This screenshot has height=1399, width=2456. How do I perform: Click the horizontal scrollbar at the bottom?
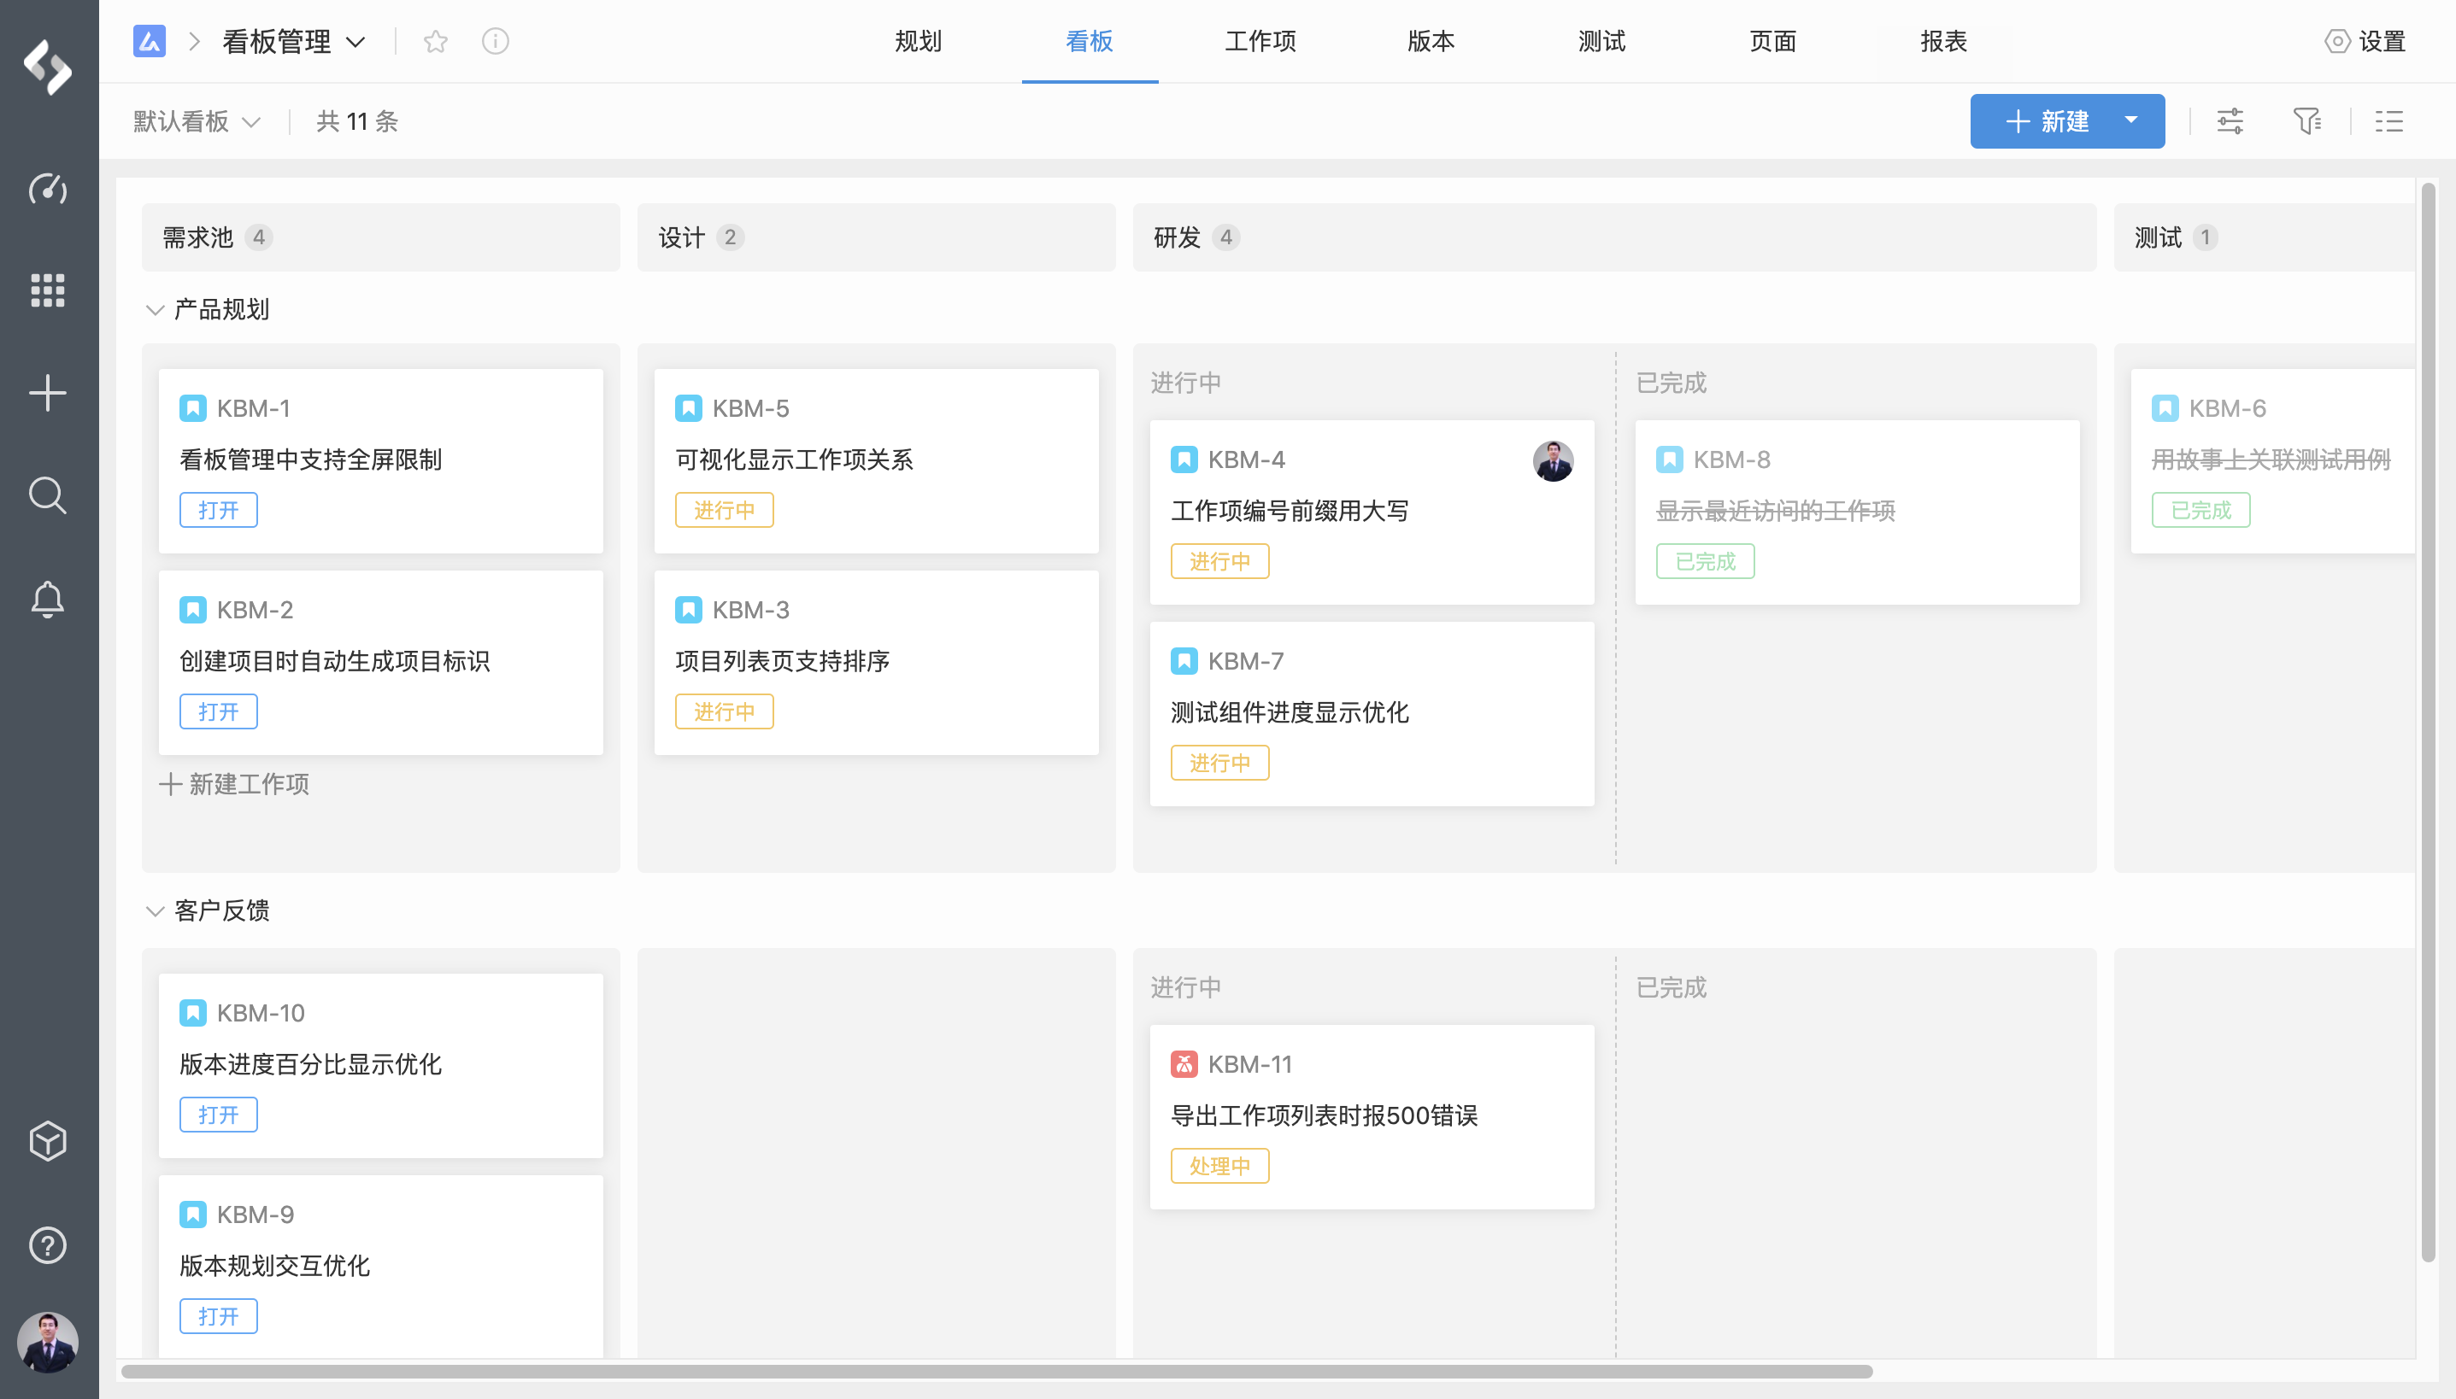(x=996, y=1371)
